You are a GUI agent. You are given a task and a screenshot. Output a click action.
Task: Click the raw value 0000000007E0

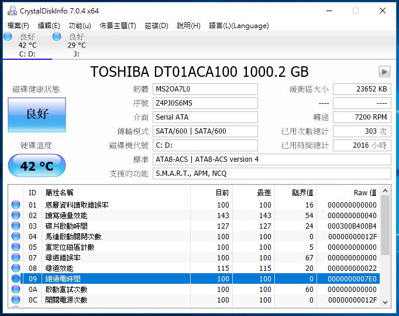(352, 278)
